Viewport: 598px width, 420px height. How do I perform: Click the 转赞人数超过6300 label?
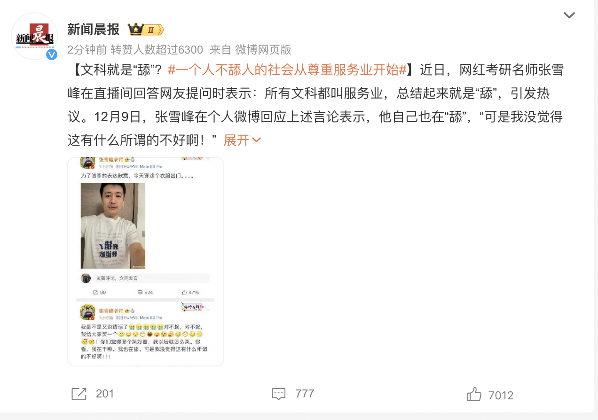[157, 49]
